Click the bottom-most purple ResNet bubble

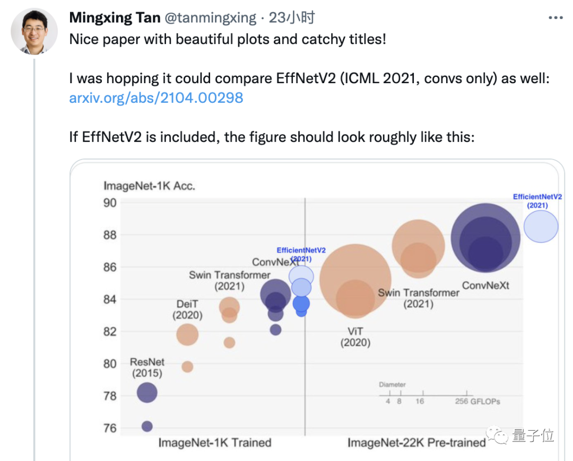point(147,426)
